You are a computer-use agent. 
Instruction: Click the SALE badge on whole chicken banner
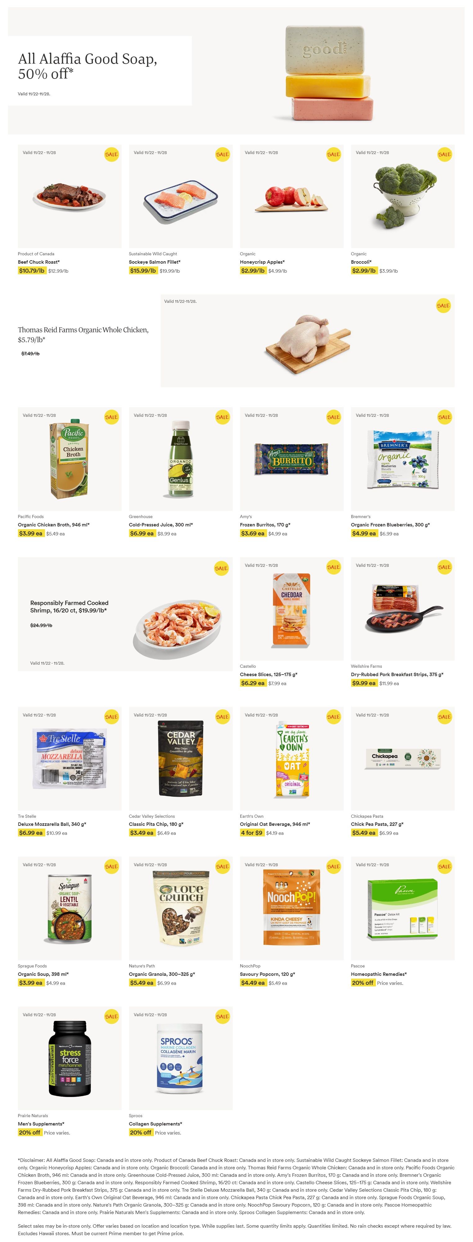pyautogui.click(x=443, y=305)
